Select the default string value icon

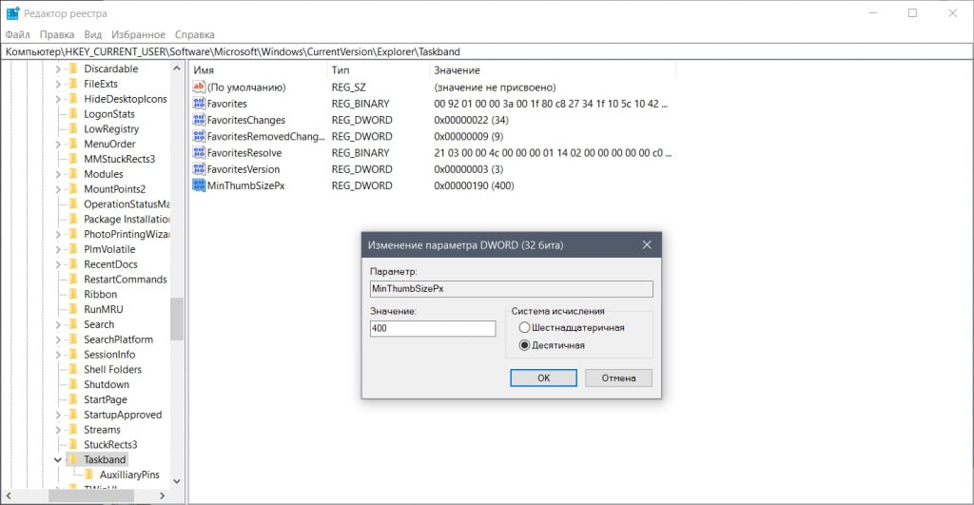click(x=199, y=87)
